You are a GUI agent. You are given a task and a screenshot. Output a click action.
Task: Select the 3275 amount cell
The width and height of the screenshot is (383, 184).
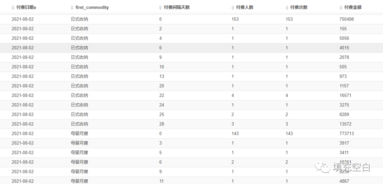click(x=344, y=105)
